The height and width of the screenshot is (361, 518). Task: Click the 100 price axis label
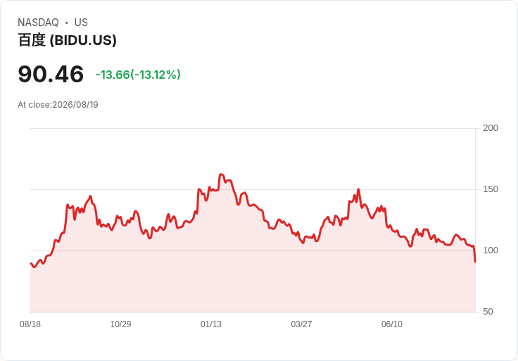tap(491, 251)
